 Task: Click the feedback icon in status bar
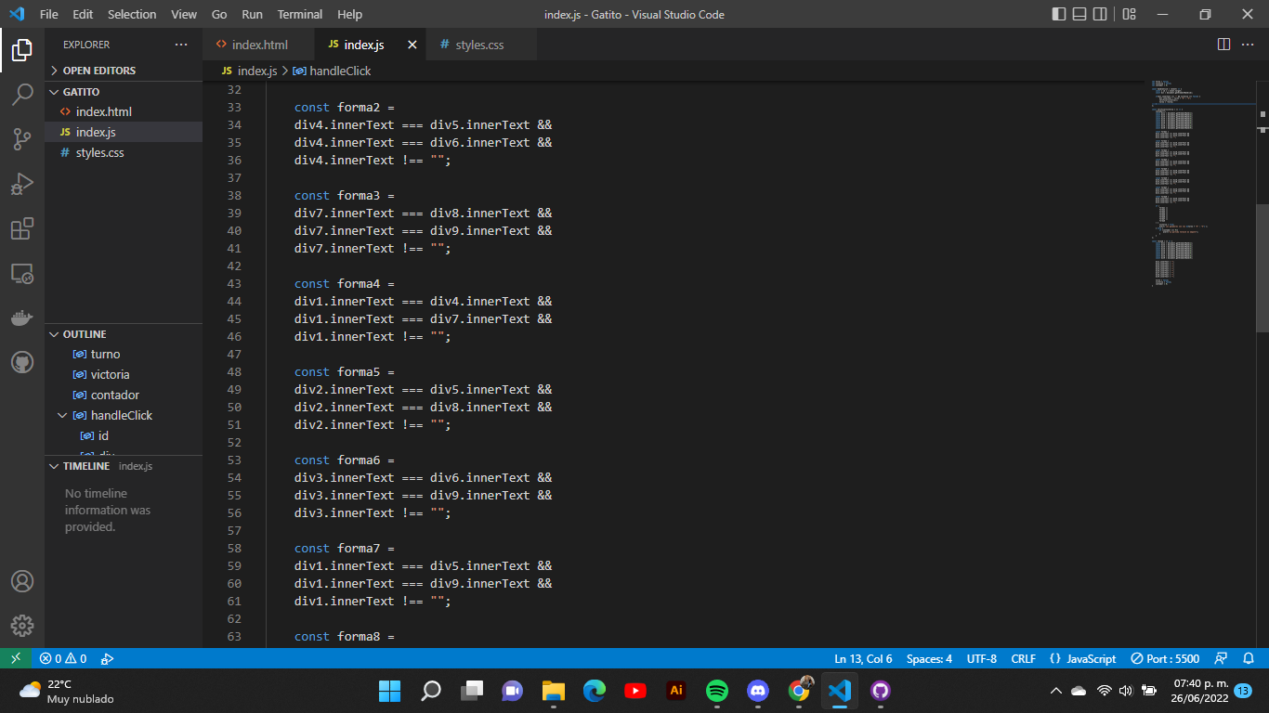click(1222, 658)
